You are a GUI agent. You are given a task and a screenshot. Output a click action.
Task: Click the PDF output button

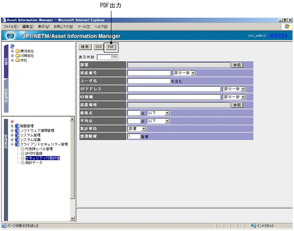[111, 47]
